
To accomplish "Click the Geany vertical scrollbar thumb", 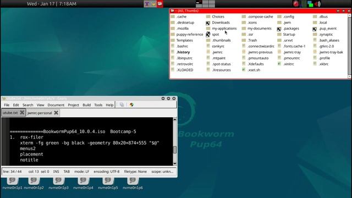I will [175, 150].
